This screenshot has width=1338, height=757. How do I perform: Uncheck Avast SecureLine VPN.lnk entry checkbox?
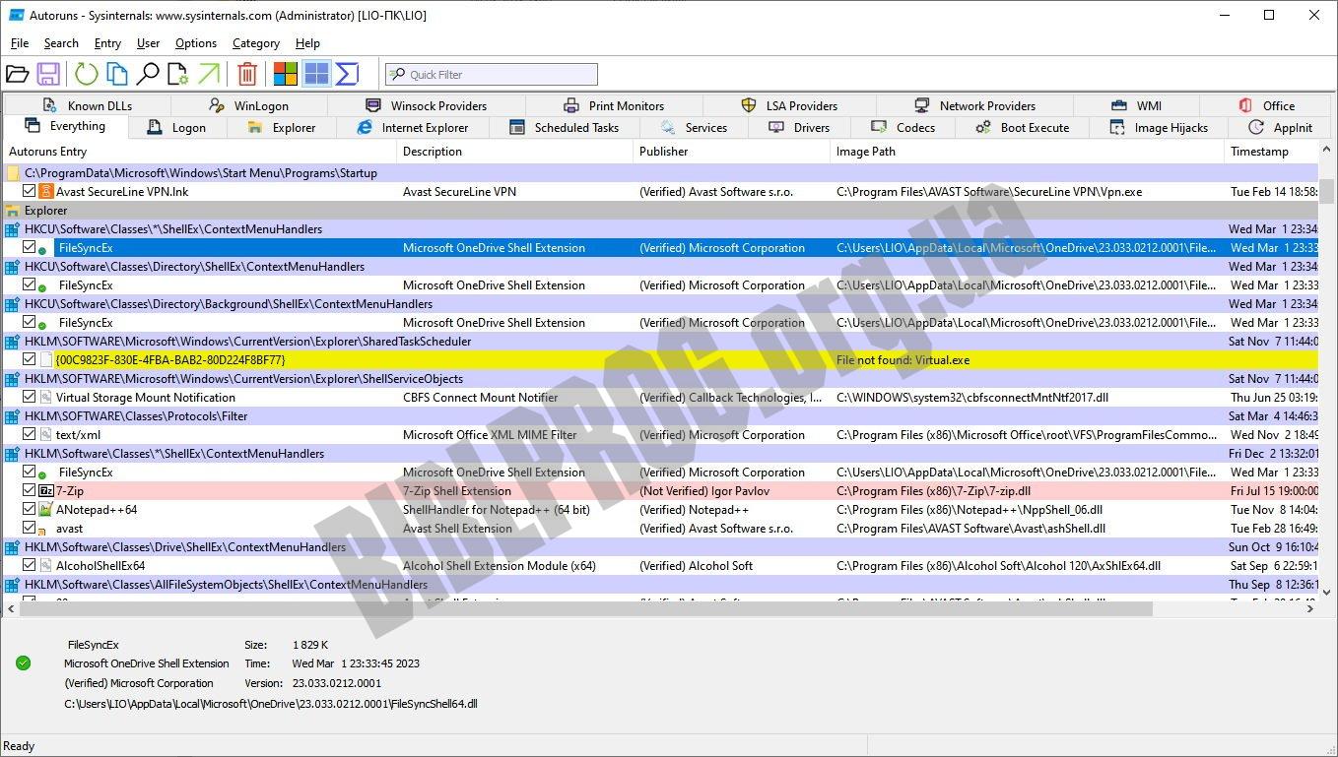30,192
